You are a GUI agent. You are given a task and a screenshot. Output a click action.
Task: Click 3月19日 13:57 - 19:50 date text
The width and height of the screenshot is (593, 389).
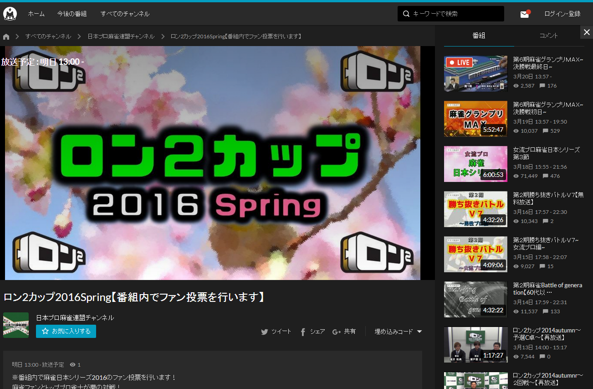(x=540, y=122)
